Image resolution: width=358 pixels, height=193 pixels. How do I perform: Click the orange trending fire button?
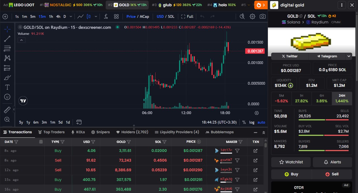pyautogui.click(x=261, y=5)
